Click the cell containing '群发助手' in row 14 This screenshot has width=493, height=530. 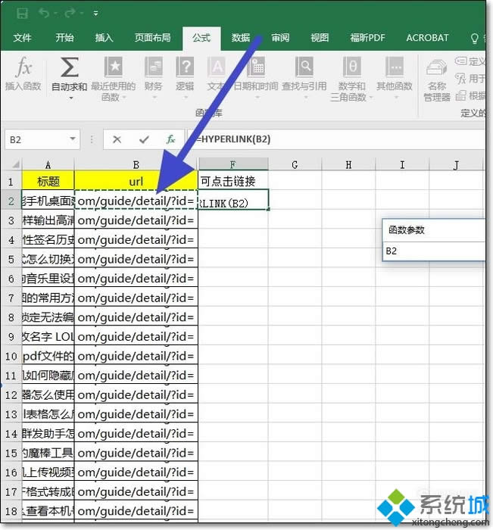pos(48,433)
